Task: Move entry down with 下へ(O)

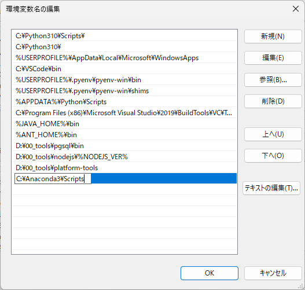Action: tap(273, 156)
